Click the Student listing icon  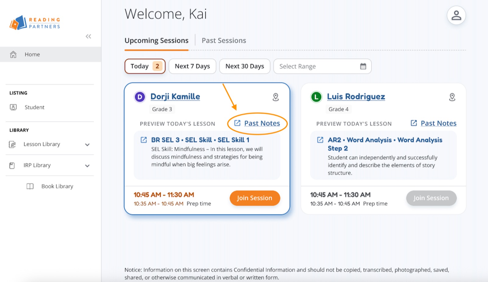tap(13, 107)
